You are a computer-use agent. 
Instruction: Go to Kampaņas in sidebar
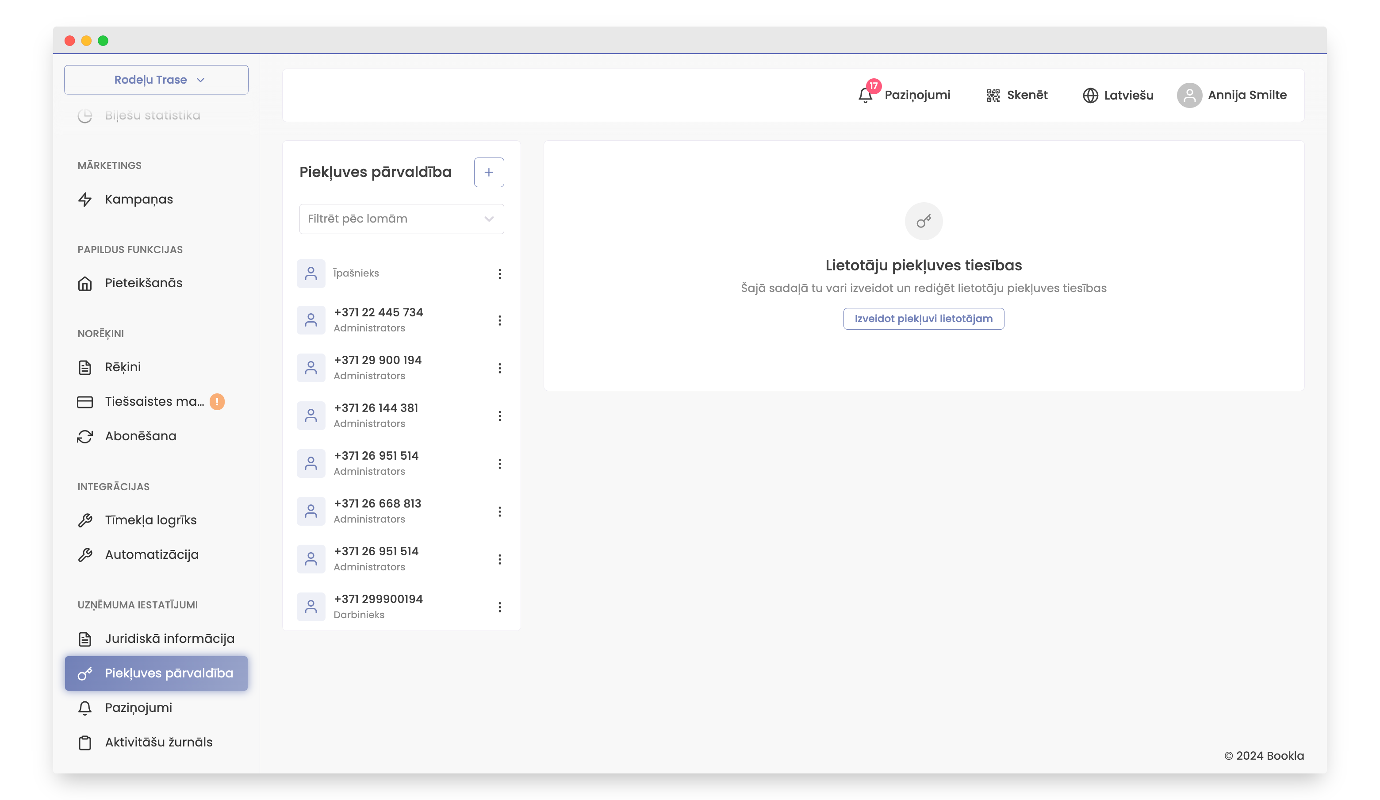coord(138,200)
